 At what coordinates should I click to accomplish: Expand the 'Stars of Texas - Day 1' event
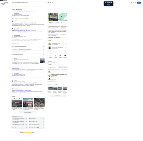point(66,44)
